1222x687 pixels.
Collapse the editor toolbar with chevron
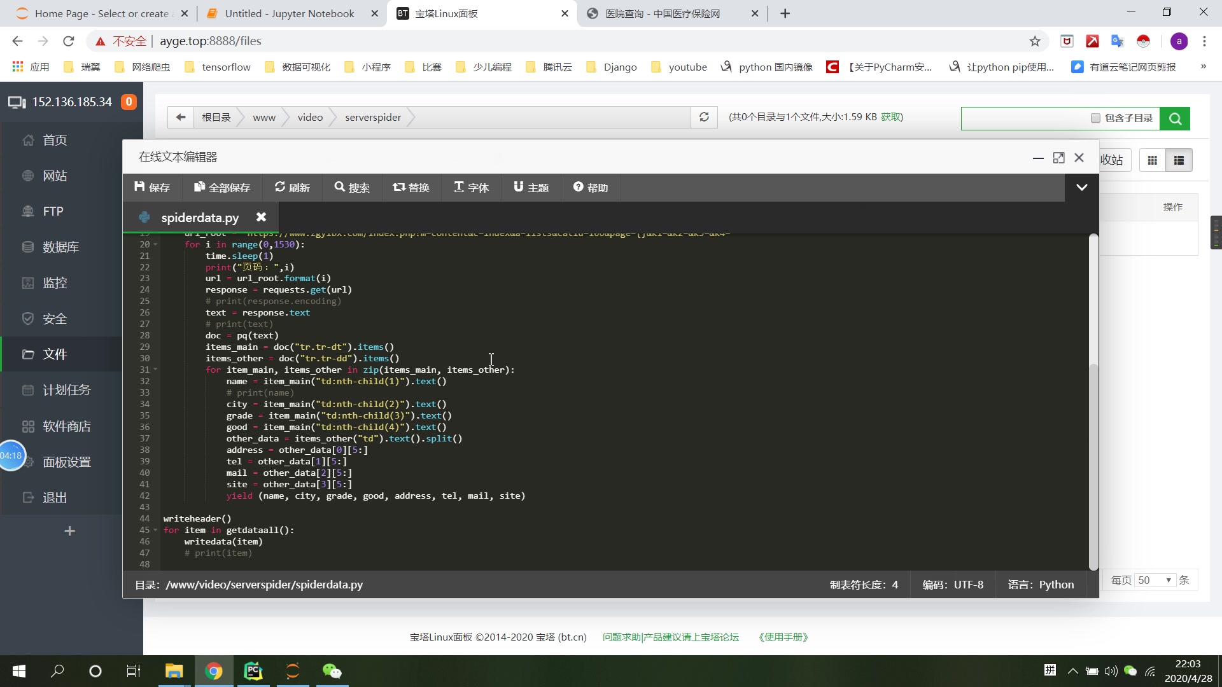[x=1081, y=187]
